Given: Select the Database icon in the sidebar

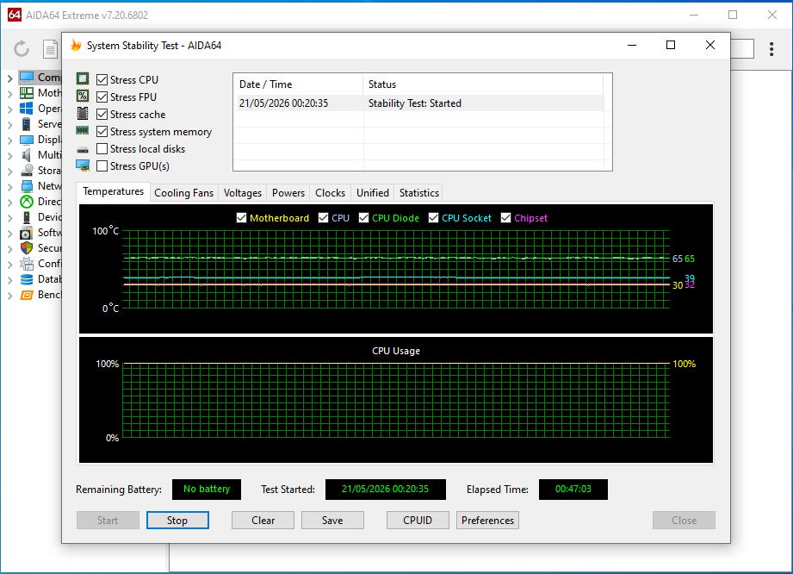Looking at the screenshot, I should (27, 279).
